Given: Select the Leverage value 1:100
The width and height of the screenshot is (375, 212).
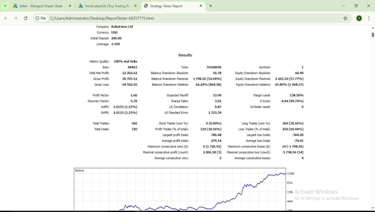Looking at the screenshot, I should (115, 44).
